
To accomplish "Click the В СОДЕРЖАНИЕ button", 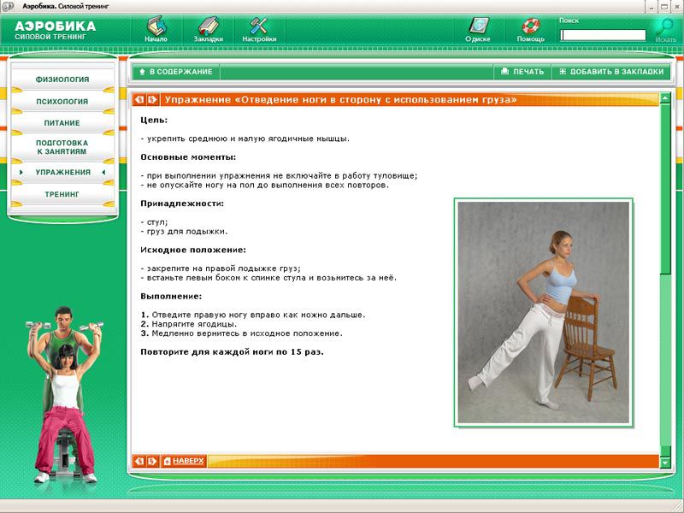I will tap(174, 72).
